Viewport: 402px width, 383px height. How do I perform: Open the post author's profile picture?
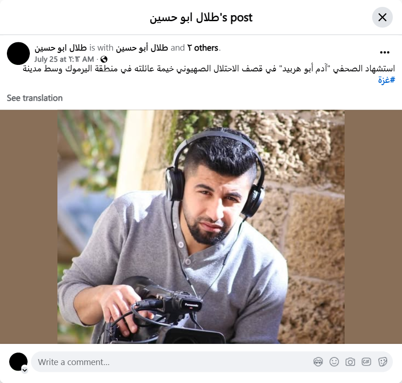pyautogui.click(x=18, y=53)
